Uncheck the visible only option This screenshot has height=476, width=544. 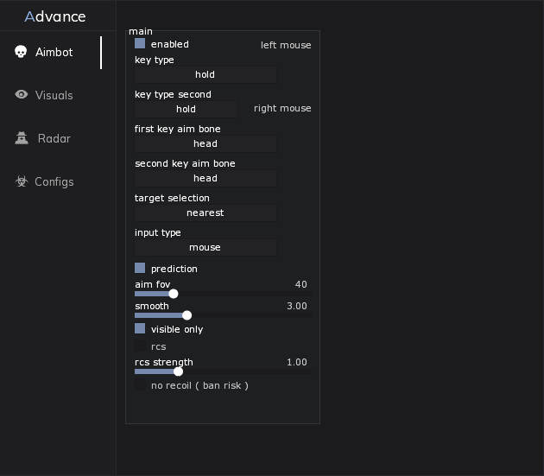(140, 329)
